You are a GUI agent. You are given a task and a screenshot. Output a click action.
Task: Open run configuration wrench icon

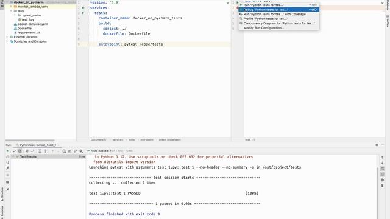(7, 168)
